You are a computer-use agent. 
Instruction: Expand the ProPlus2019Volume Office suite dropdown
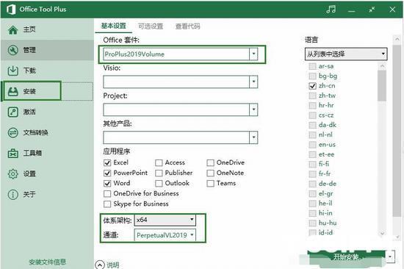(x=253, y=54)
